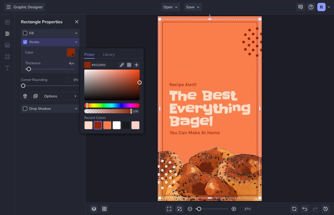Click the rainbow hue slider
The image size is (334, 215).
[112, 105]
